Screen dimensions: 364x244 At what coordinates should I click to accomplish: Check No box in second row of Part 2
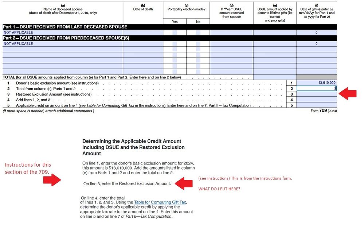pos(198,49)
